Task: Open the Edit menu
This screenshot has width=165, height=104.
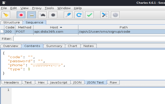Action: [13, 8]
